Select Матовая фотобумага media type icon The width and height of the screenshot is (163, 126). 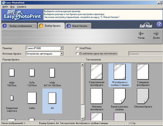coord(96,96)
